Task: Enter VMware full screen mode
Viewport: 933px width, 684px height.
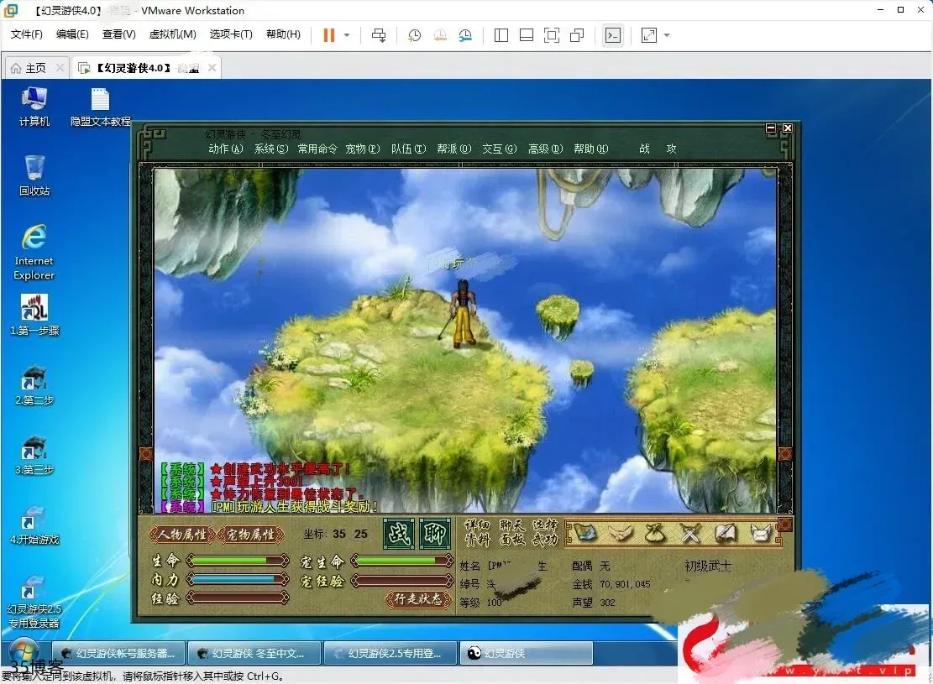Action: click(552, 35)
